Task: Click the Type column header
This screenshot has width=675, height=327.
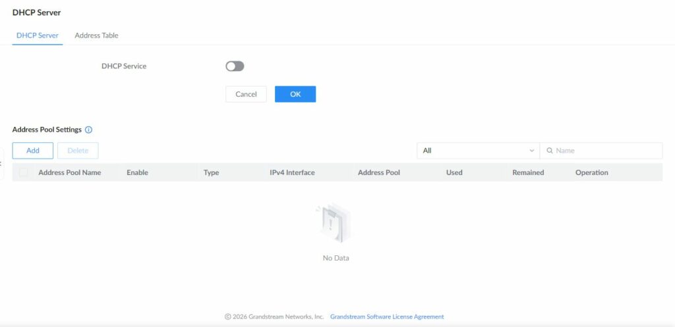Action: click(x=211, y=173)
